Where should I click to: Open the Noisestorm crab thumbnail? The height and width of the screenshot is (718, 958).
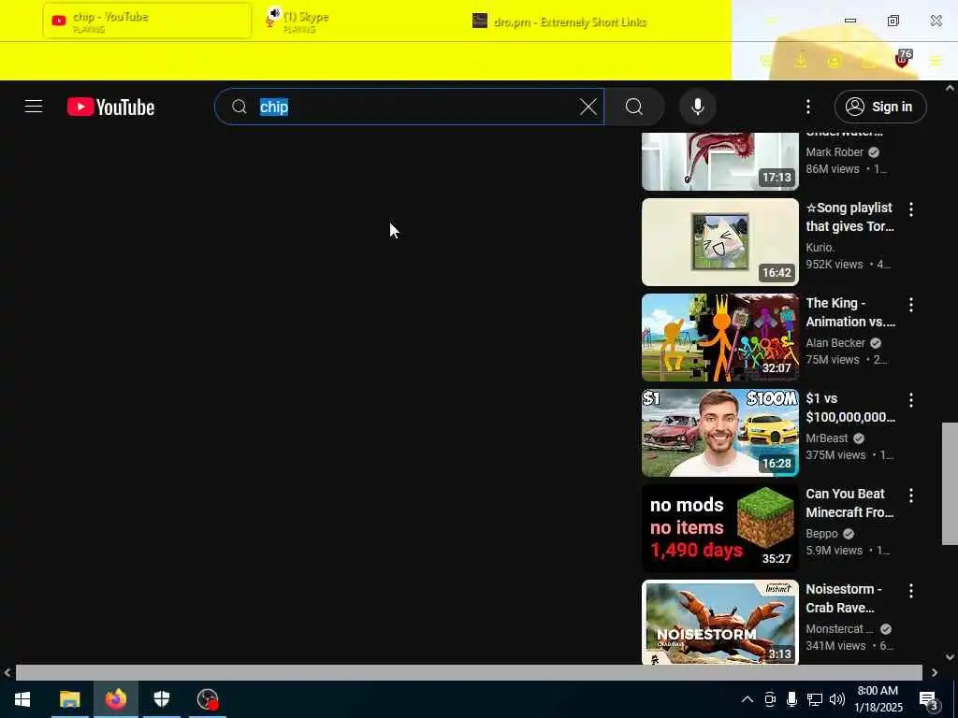click(x=719, y=622)
